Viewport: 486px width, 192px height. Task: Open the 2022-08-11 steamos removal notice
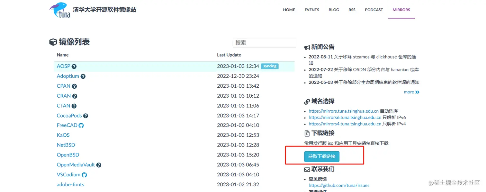[363, 60]
